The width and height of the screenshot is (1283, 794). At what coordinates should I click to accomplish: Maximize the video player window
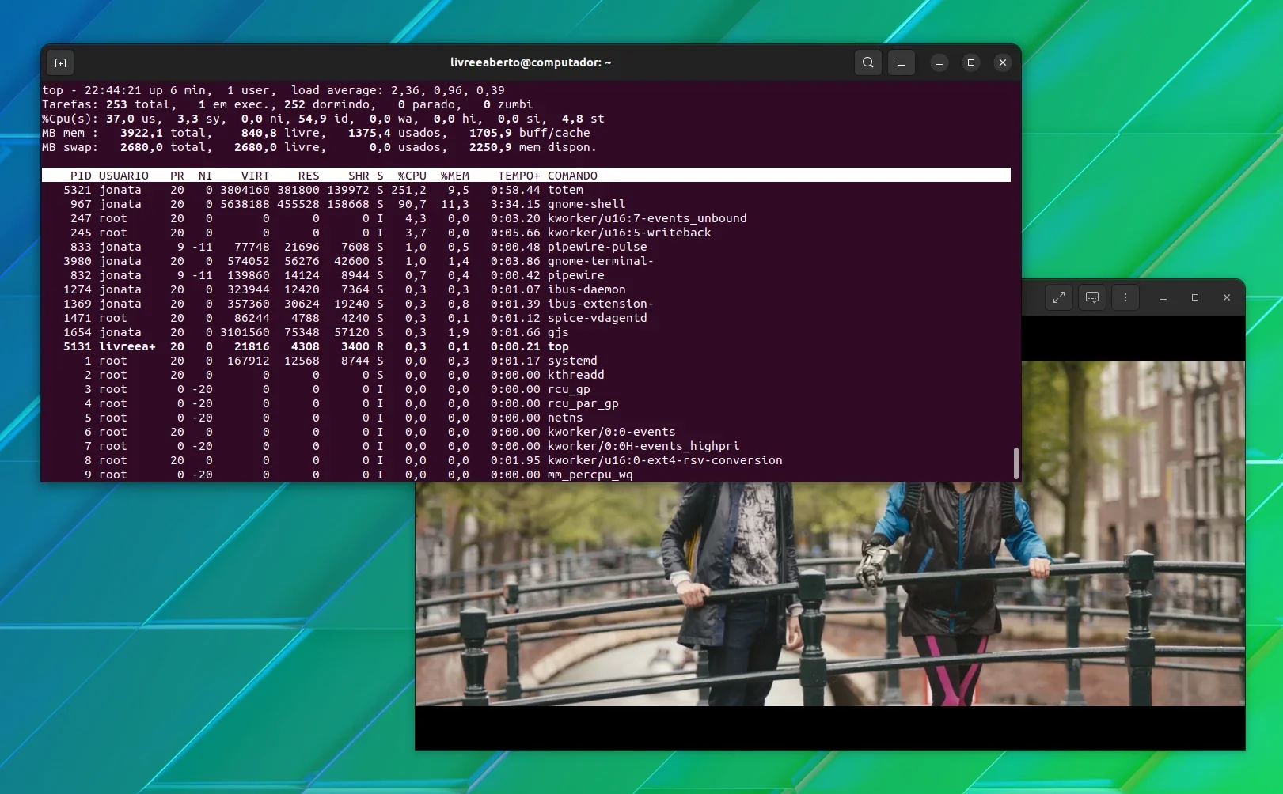(1195, 297)
